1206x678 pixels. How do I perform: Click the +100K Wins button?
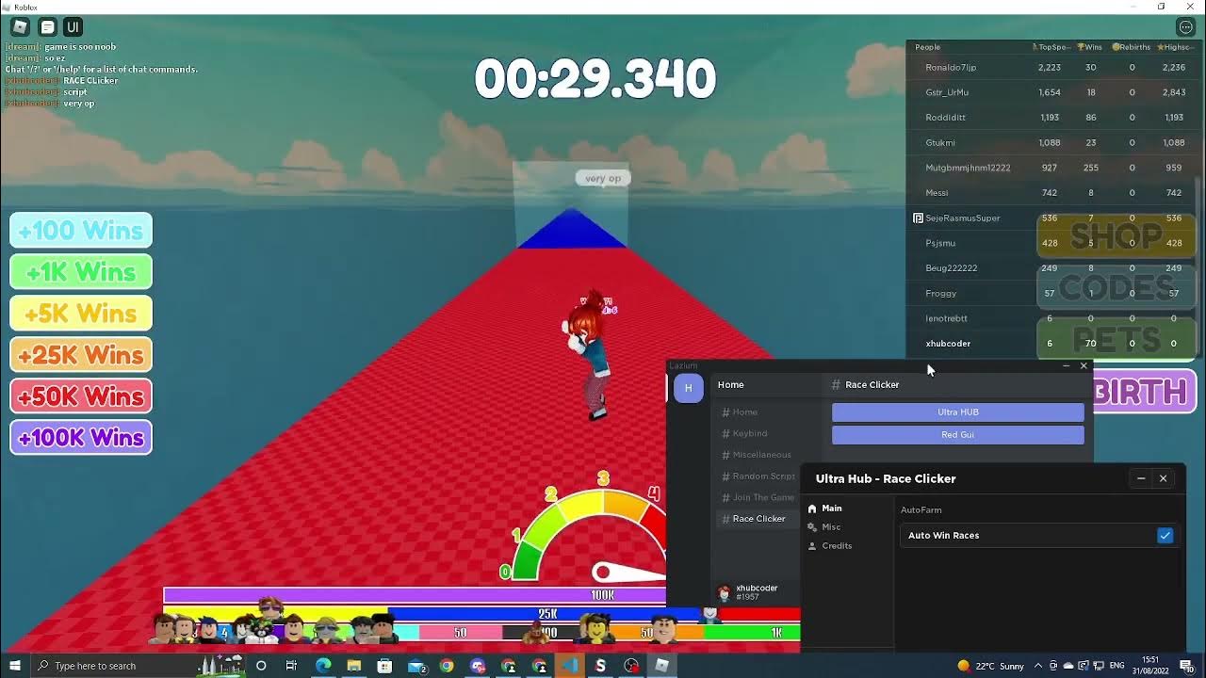click(81, 438)
